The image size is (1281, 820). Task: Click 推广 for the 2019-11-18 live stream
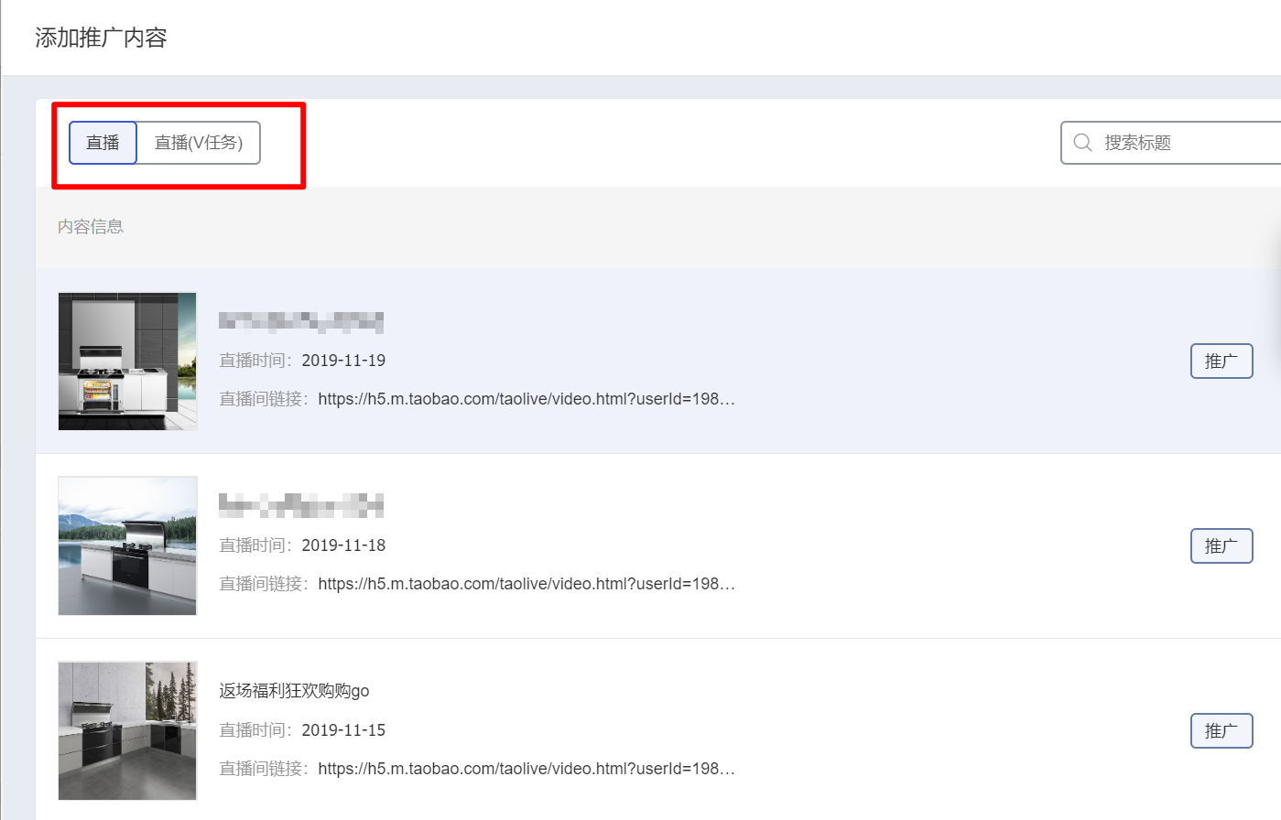1221,545
